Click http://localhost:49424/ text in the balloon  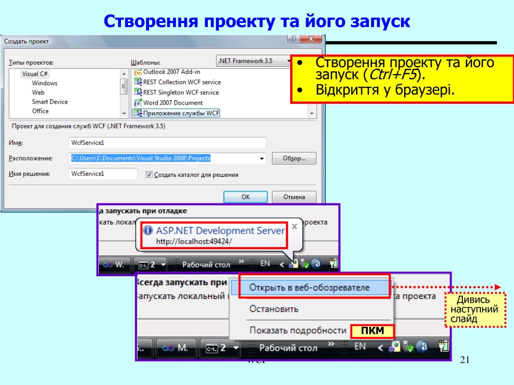[x=194, y=242]
